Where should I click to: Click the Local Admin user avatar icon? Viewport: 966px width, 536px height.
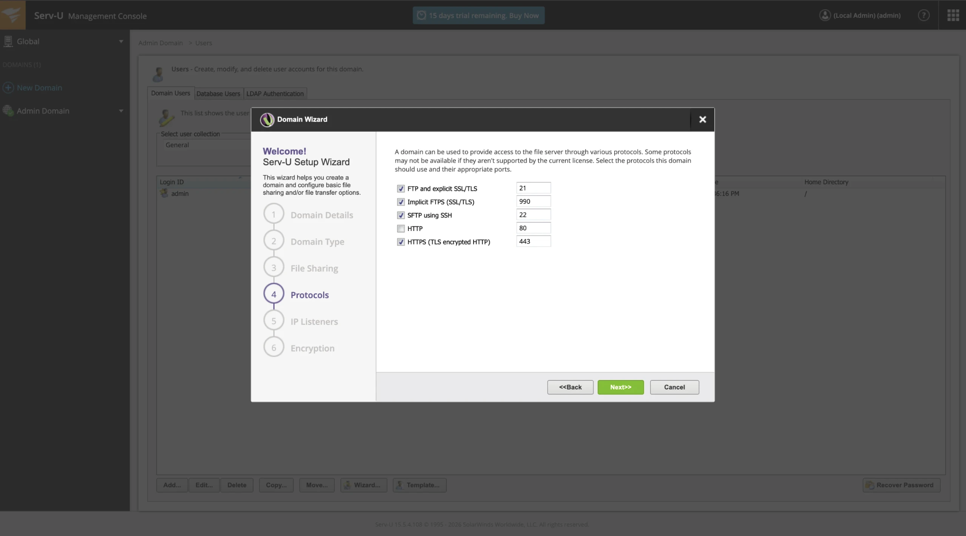pos(825,15)
